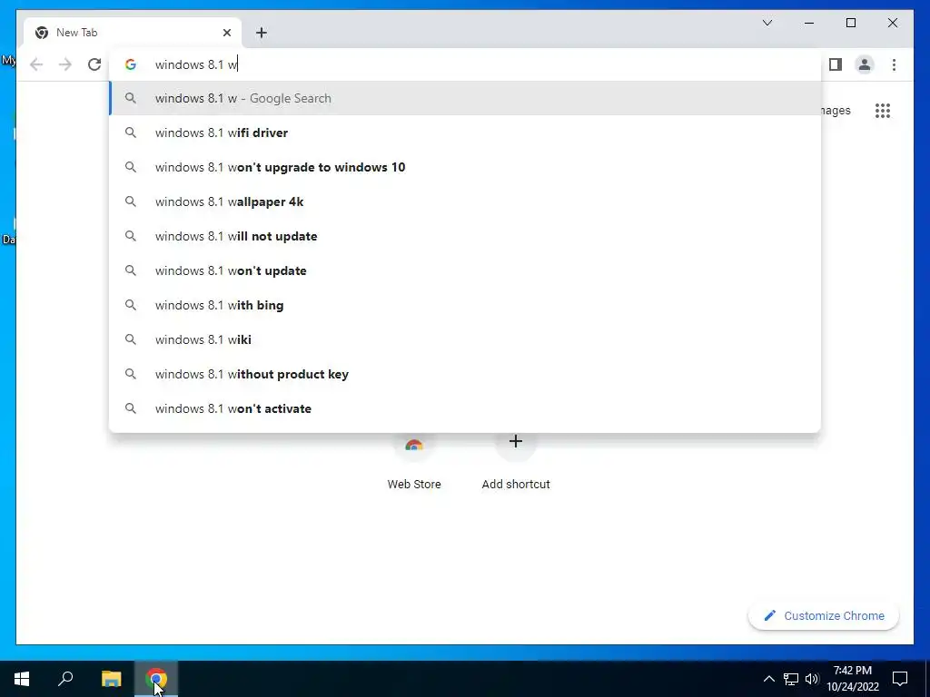Choose 'windows 8.1 will not update' suggestion
Viewport: 930px width, 697px height.
click(465, 236)
